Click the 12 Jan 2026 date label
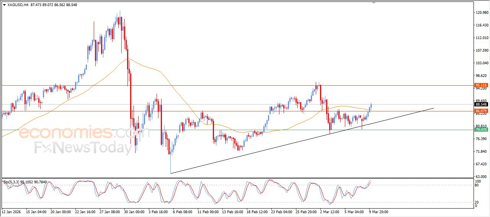This screenshot has width=490, height=217. [x=12, y=211]
